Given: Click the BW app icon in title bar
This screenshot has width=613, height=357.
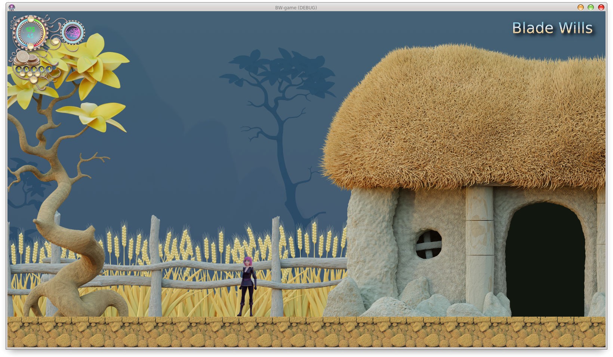Looking at the screenshot, I should pos(12,7).
